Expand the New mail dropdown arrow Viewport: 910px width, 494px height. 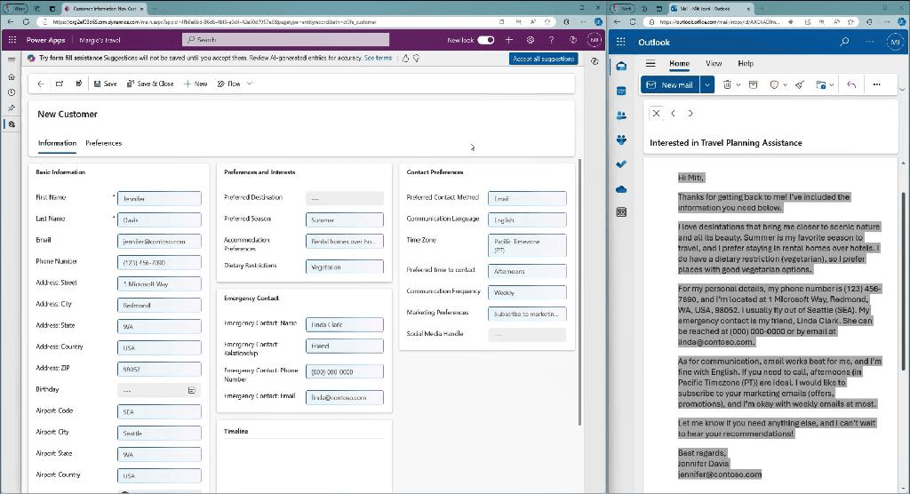pyautogui.click(x=707, y=84)
